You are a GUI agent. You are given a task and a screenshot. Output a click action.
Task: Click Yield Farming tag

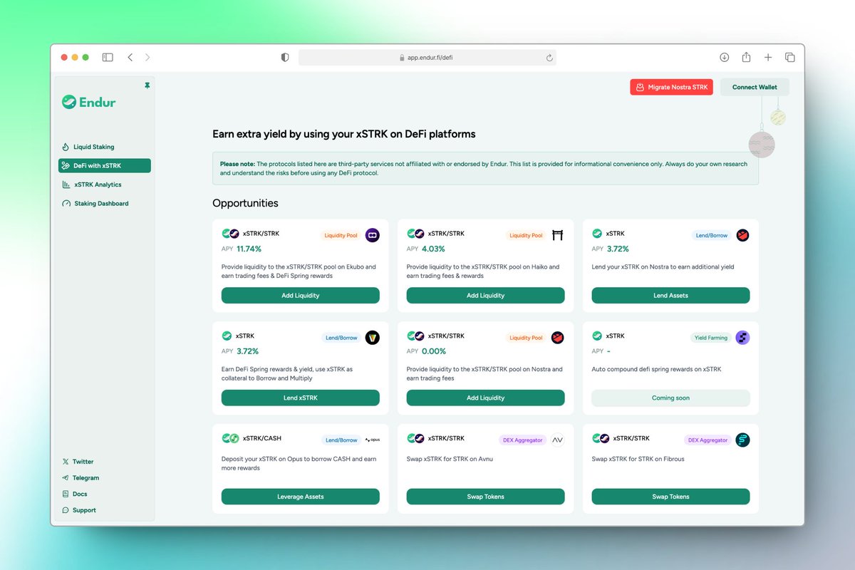tap(711, 338)
